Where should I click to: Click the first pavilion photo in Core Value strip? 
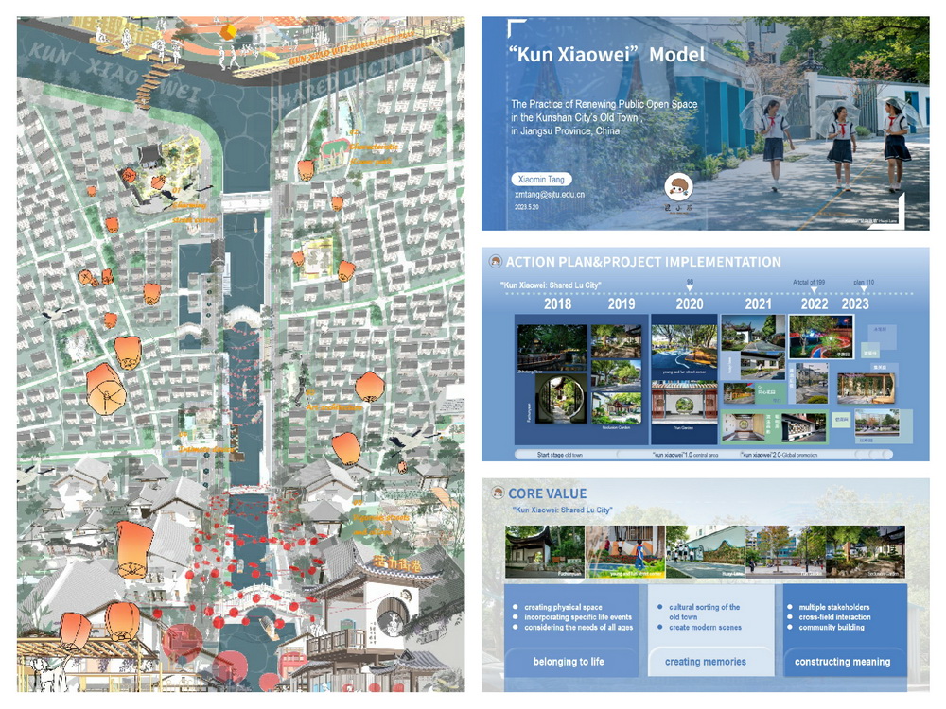[544, 550]
